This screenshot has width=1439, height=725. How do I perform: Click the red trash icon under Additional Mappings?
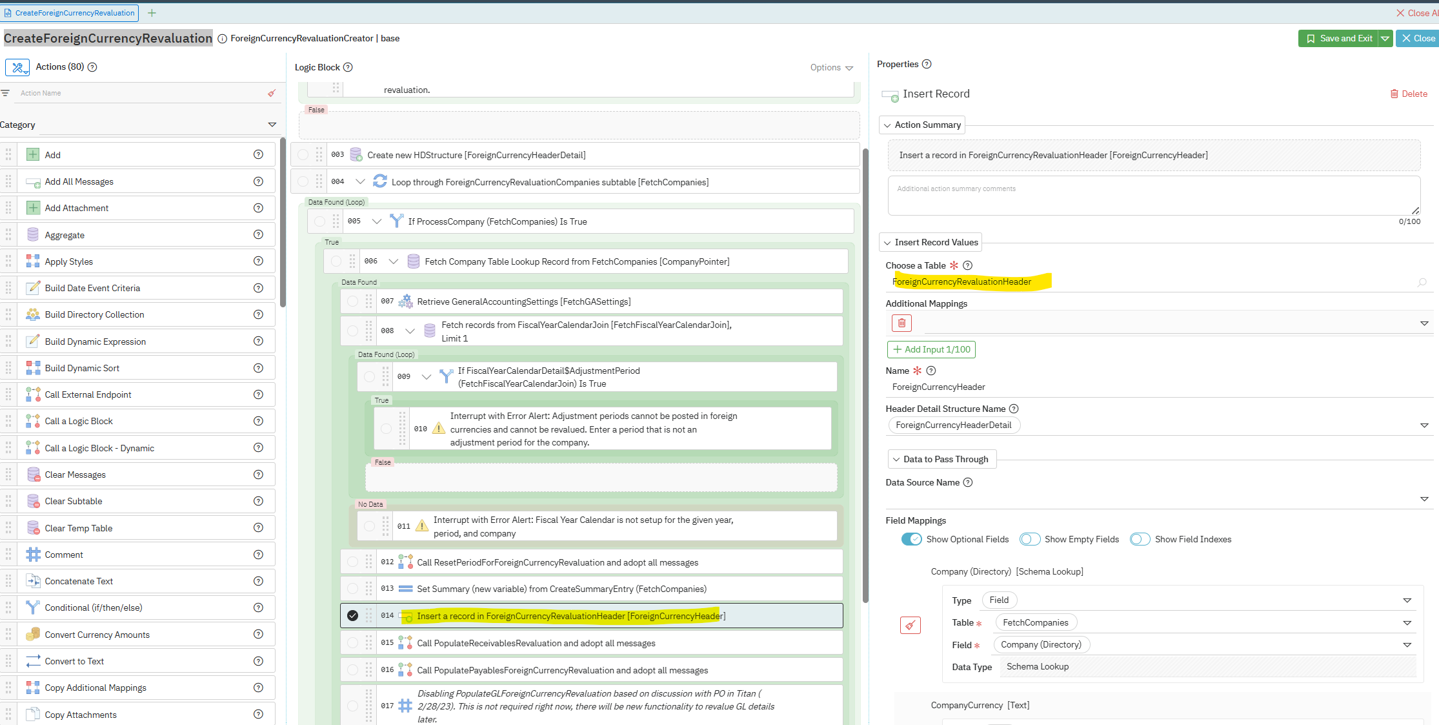(x=901, y=323)
